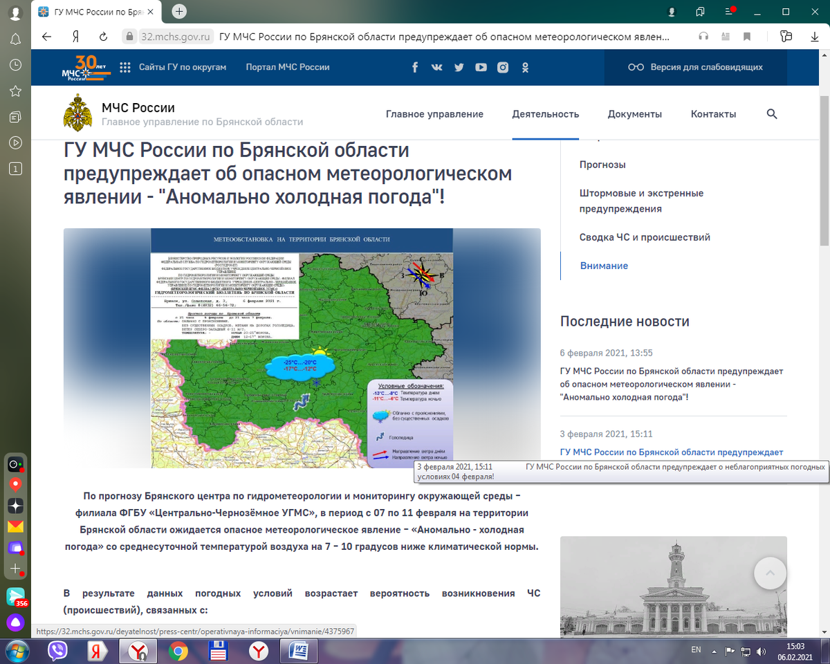Open the weather map image
This screenshot has width=830, height=664.
(x=302, y=349)
